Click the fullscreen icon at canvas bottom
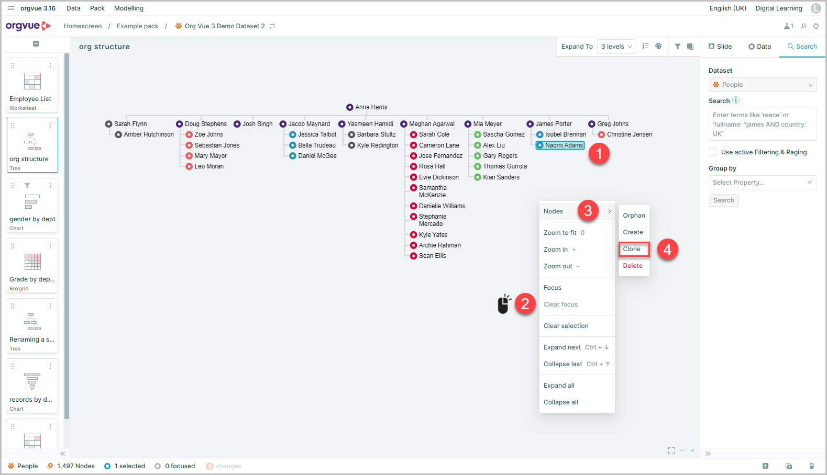 click(x=671, y=450)
